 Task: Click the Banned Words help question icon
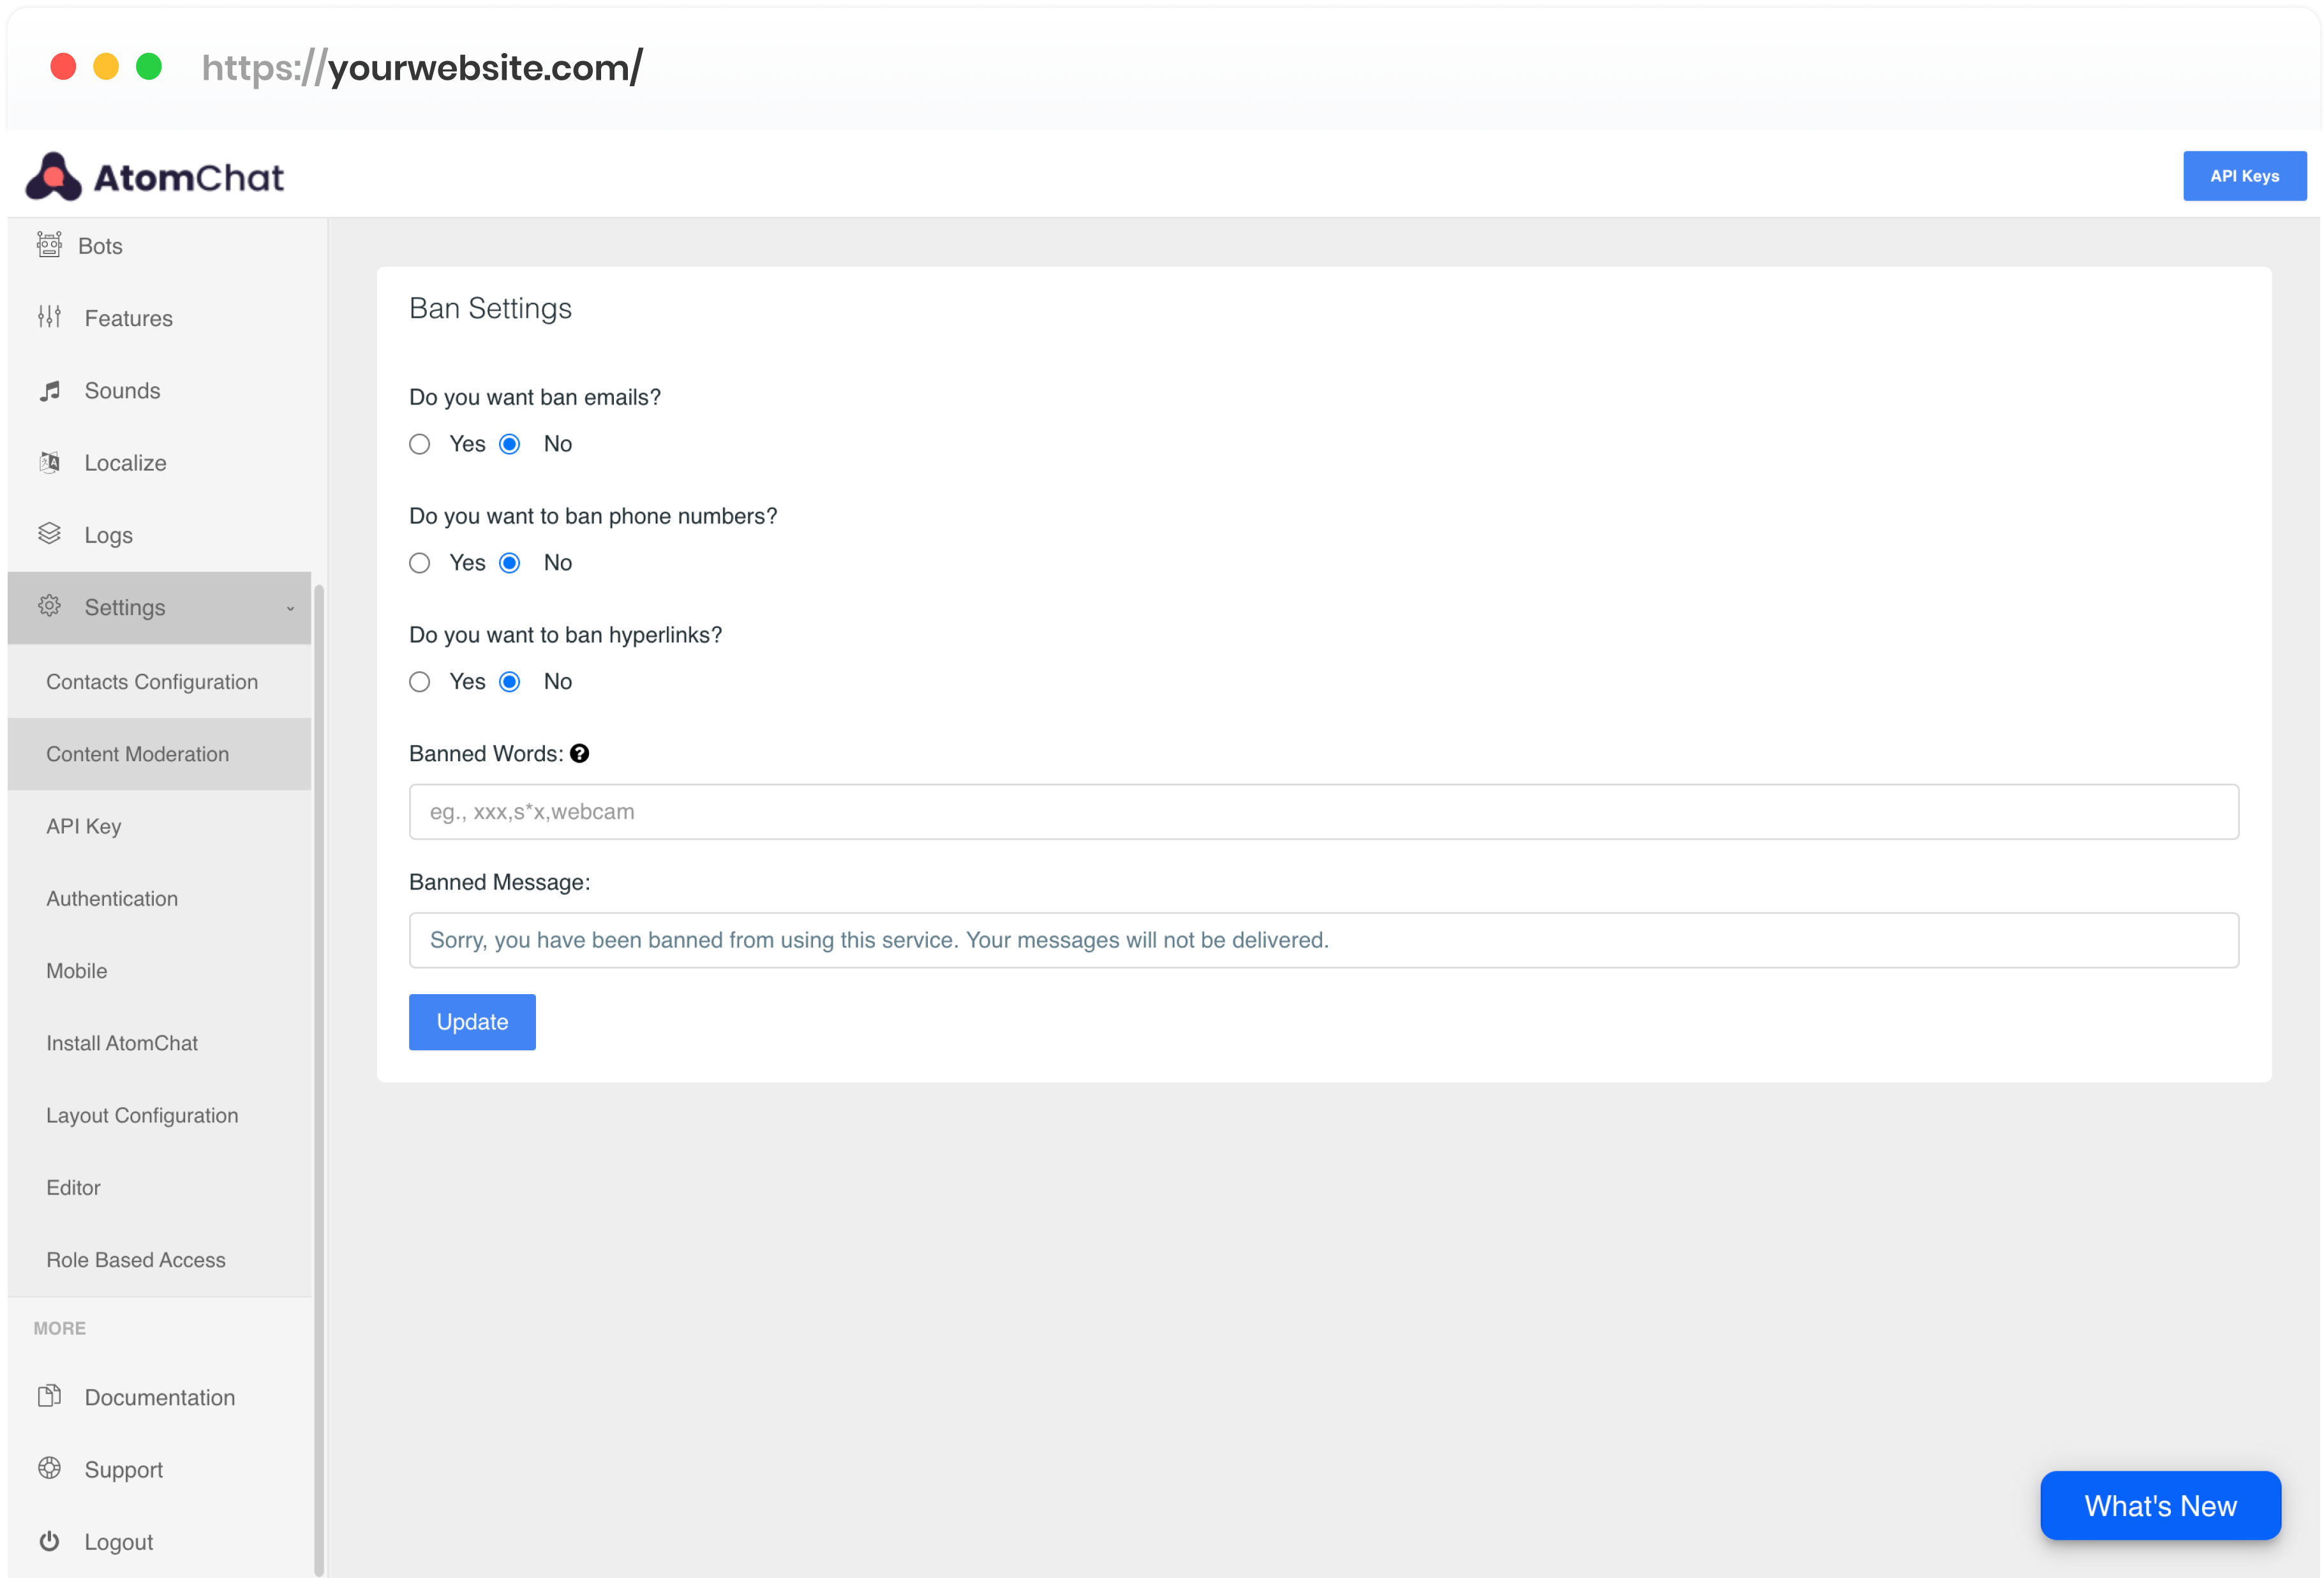coord(579,754)
